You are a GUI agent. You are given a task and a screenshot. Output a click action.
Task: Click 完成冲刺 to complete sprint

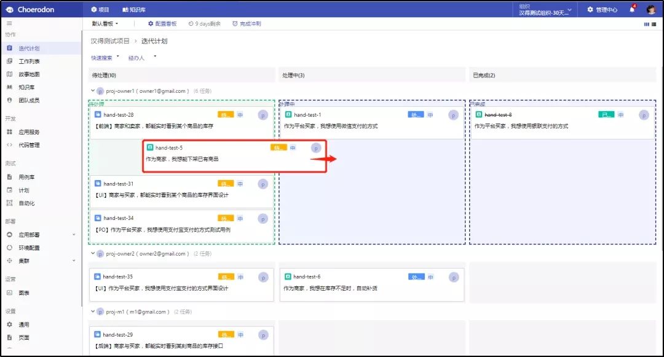[246, 24]
